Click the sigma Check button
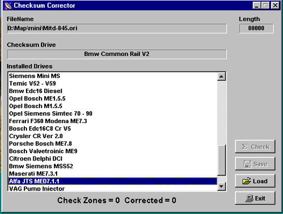Screen dimensions: 283x214 pyautogui.click(x=255, y=146)
